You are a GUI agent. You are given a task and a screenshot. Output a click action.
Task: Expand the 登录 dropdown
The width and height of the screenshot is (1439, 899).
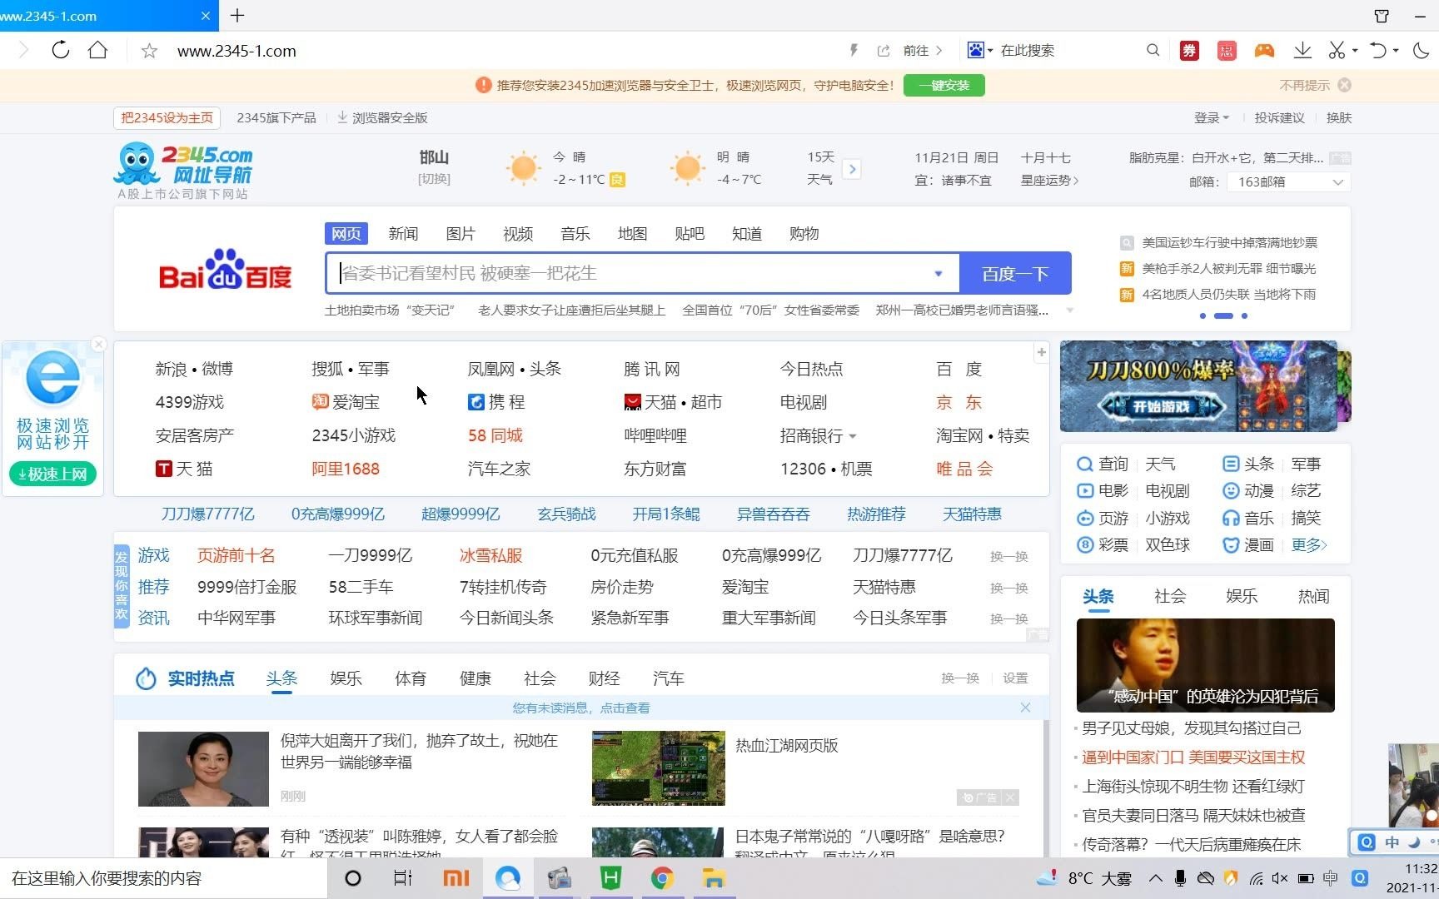click(1212, 117)
